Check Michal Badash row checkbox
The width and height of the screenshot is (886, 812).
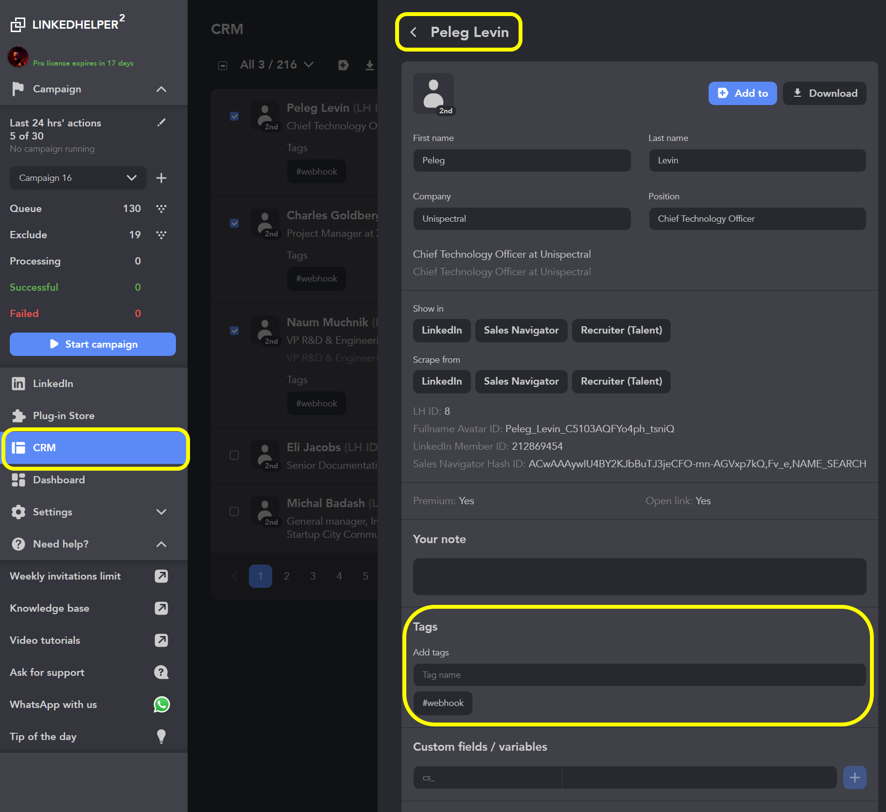(x=234, y=512)
